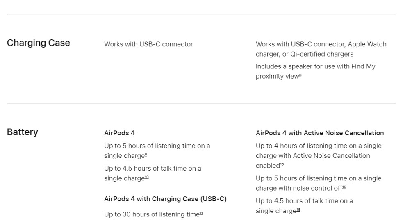
Task: Click the standalone "Works with USB-C connector" text
Action: coord(148,44)
